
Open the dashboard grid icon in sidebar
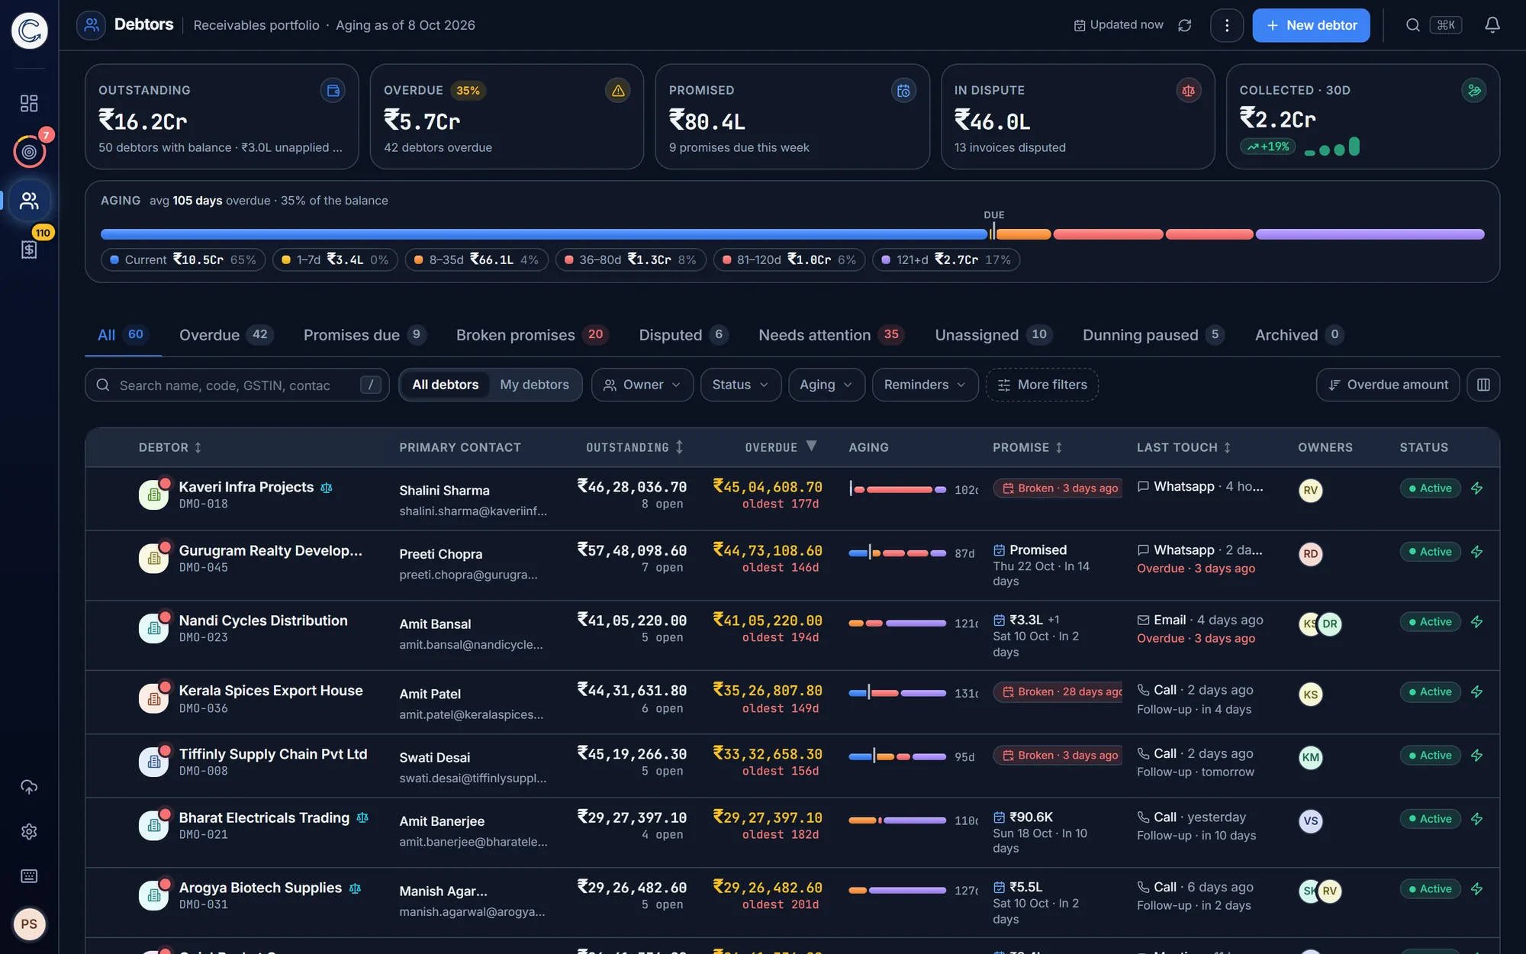29,103
